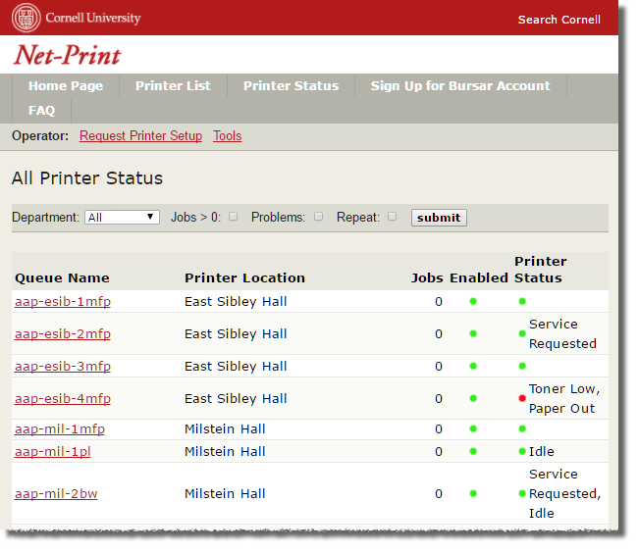
Task: Open the Printer List tab
Action: tap(173, 85)
